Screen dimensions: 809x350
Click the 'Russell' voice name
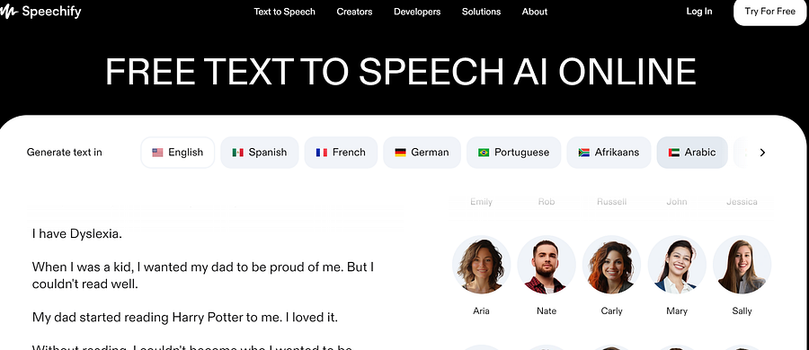(x=611, y=202)
